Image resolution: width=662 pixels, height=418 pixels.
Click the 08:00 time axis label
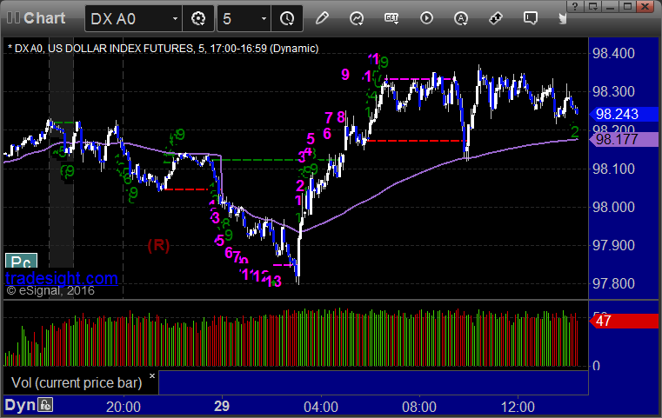click(419, 407)
